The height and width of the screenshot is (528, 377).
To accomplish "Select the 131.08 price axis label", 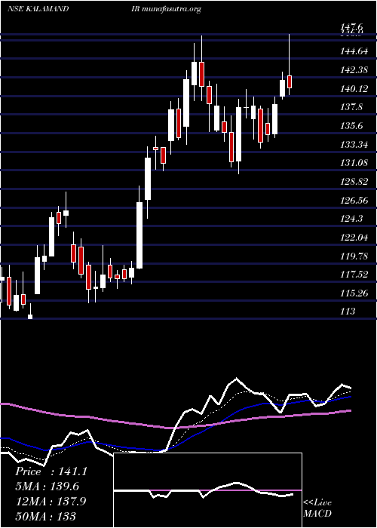I will (354, 163).
